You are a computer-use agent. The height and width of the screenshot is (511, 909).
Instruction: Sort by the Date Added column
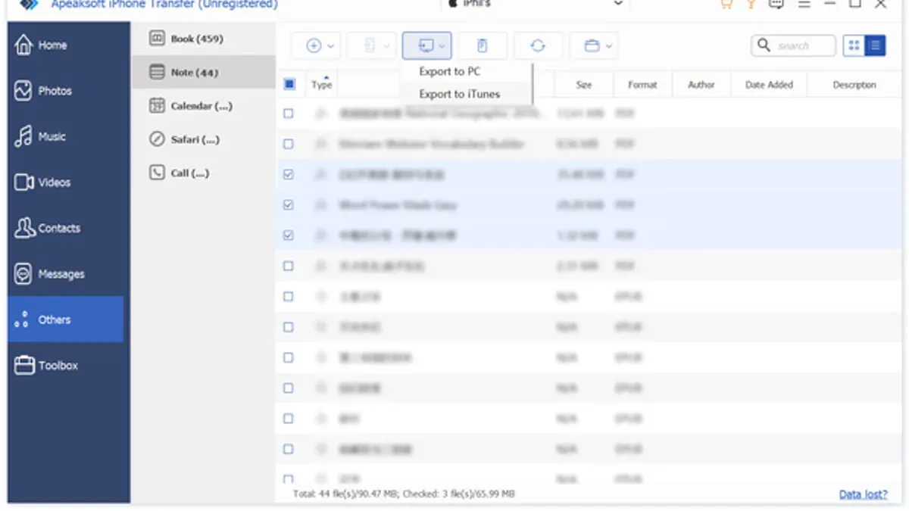point(769,85)
